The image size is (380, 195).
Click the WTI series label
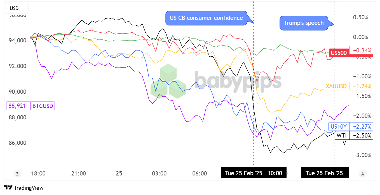[341, 136]
